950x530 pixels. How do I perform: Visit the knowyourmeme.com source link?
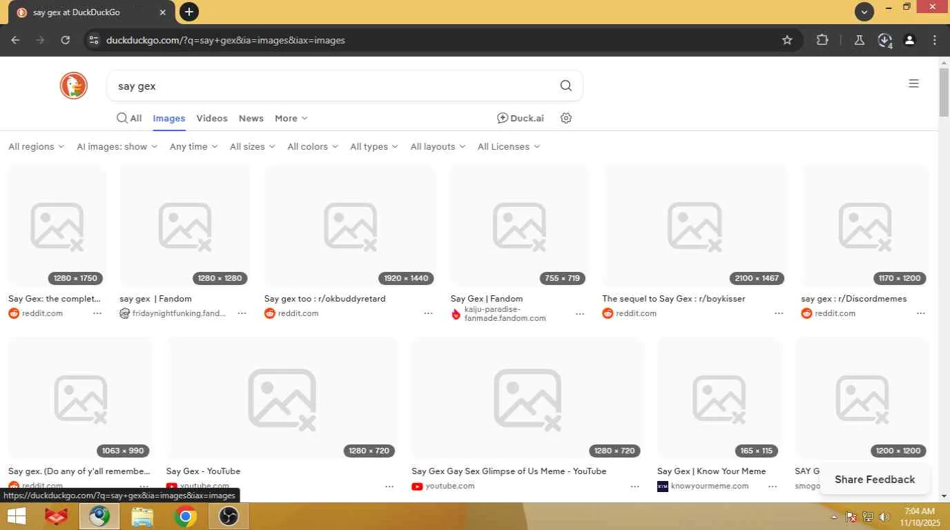pyautogui.click(x=710, y=486)
